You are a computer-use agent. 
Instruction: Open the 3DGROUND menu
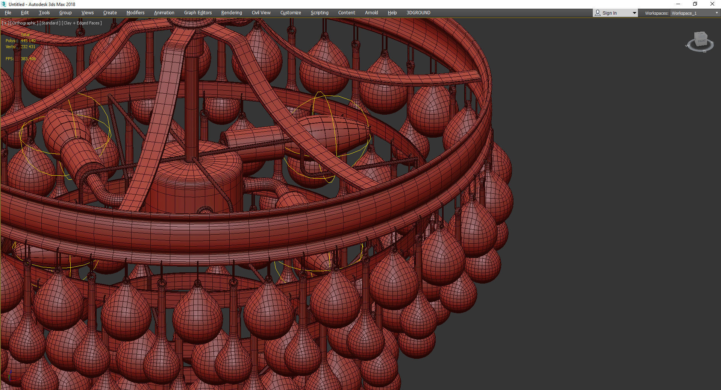coord(418,13)
